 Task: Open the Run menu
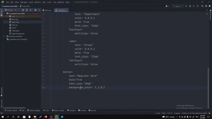pyautogui.click(x=44, y=2)
